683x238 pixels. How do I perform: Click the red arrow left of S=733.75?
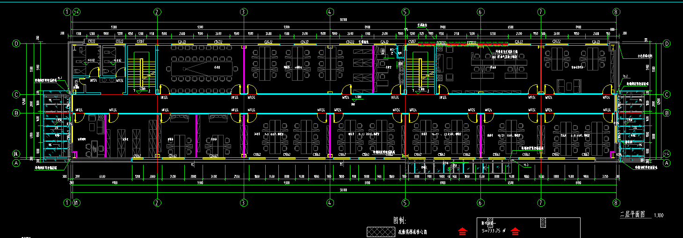[x=462, y=231]
